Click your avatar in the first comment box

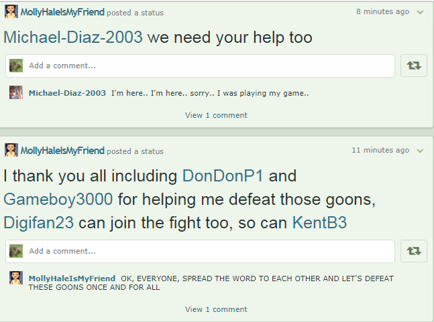click(x=16, y=66)
